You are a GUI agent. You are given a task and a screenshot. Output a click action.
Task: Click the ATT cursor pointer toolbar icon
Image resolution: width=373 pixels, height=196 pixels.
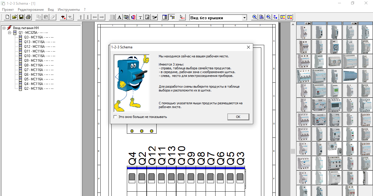tap(182, 17)
